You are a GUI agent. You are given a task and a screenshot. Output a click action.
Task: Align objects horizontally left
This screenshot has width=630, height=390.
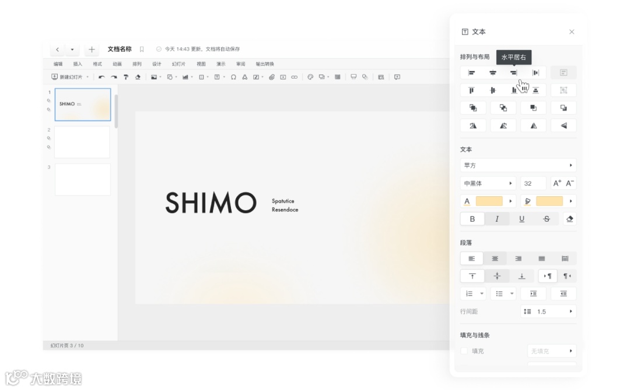coord(471,73)
